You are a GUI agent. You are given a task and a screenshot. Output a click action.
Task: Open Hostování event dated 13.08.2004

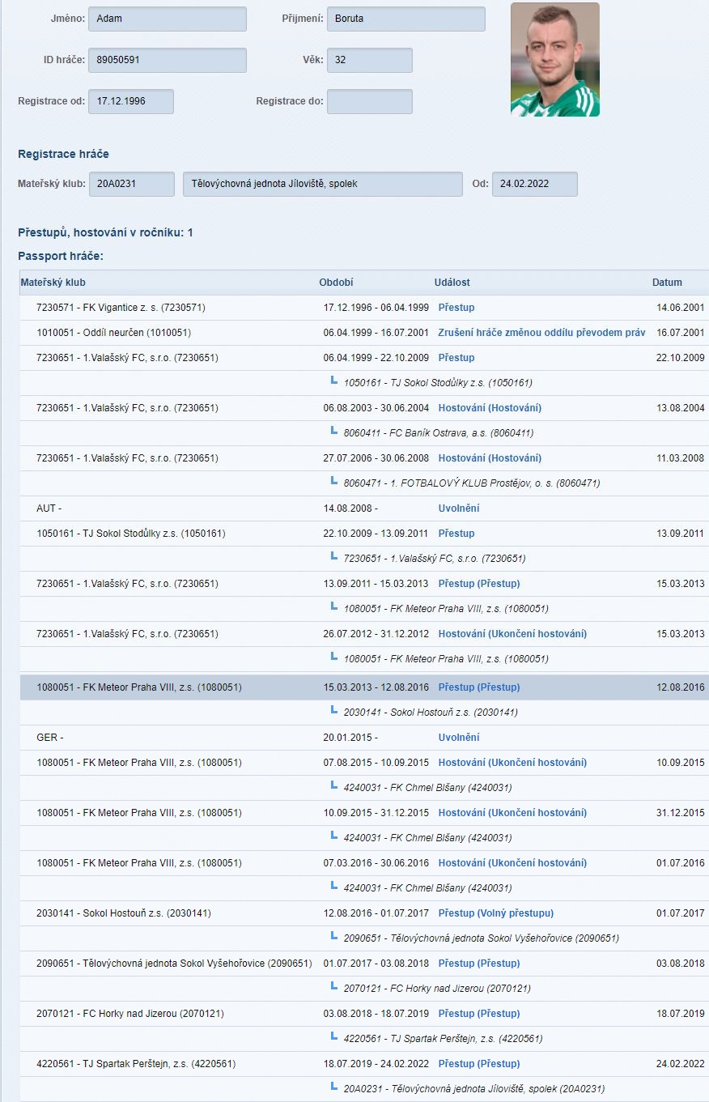point(490,408)
